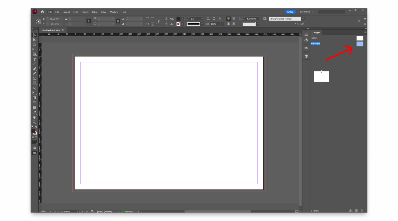Activate the Eyedropper tool
Image resolution: width=398 pixels, height=221 pixels.
(x=34, y=113)
